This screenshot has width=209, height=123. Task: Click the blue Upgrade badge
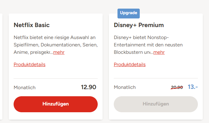click(x=129, y=13)
